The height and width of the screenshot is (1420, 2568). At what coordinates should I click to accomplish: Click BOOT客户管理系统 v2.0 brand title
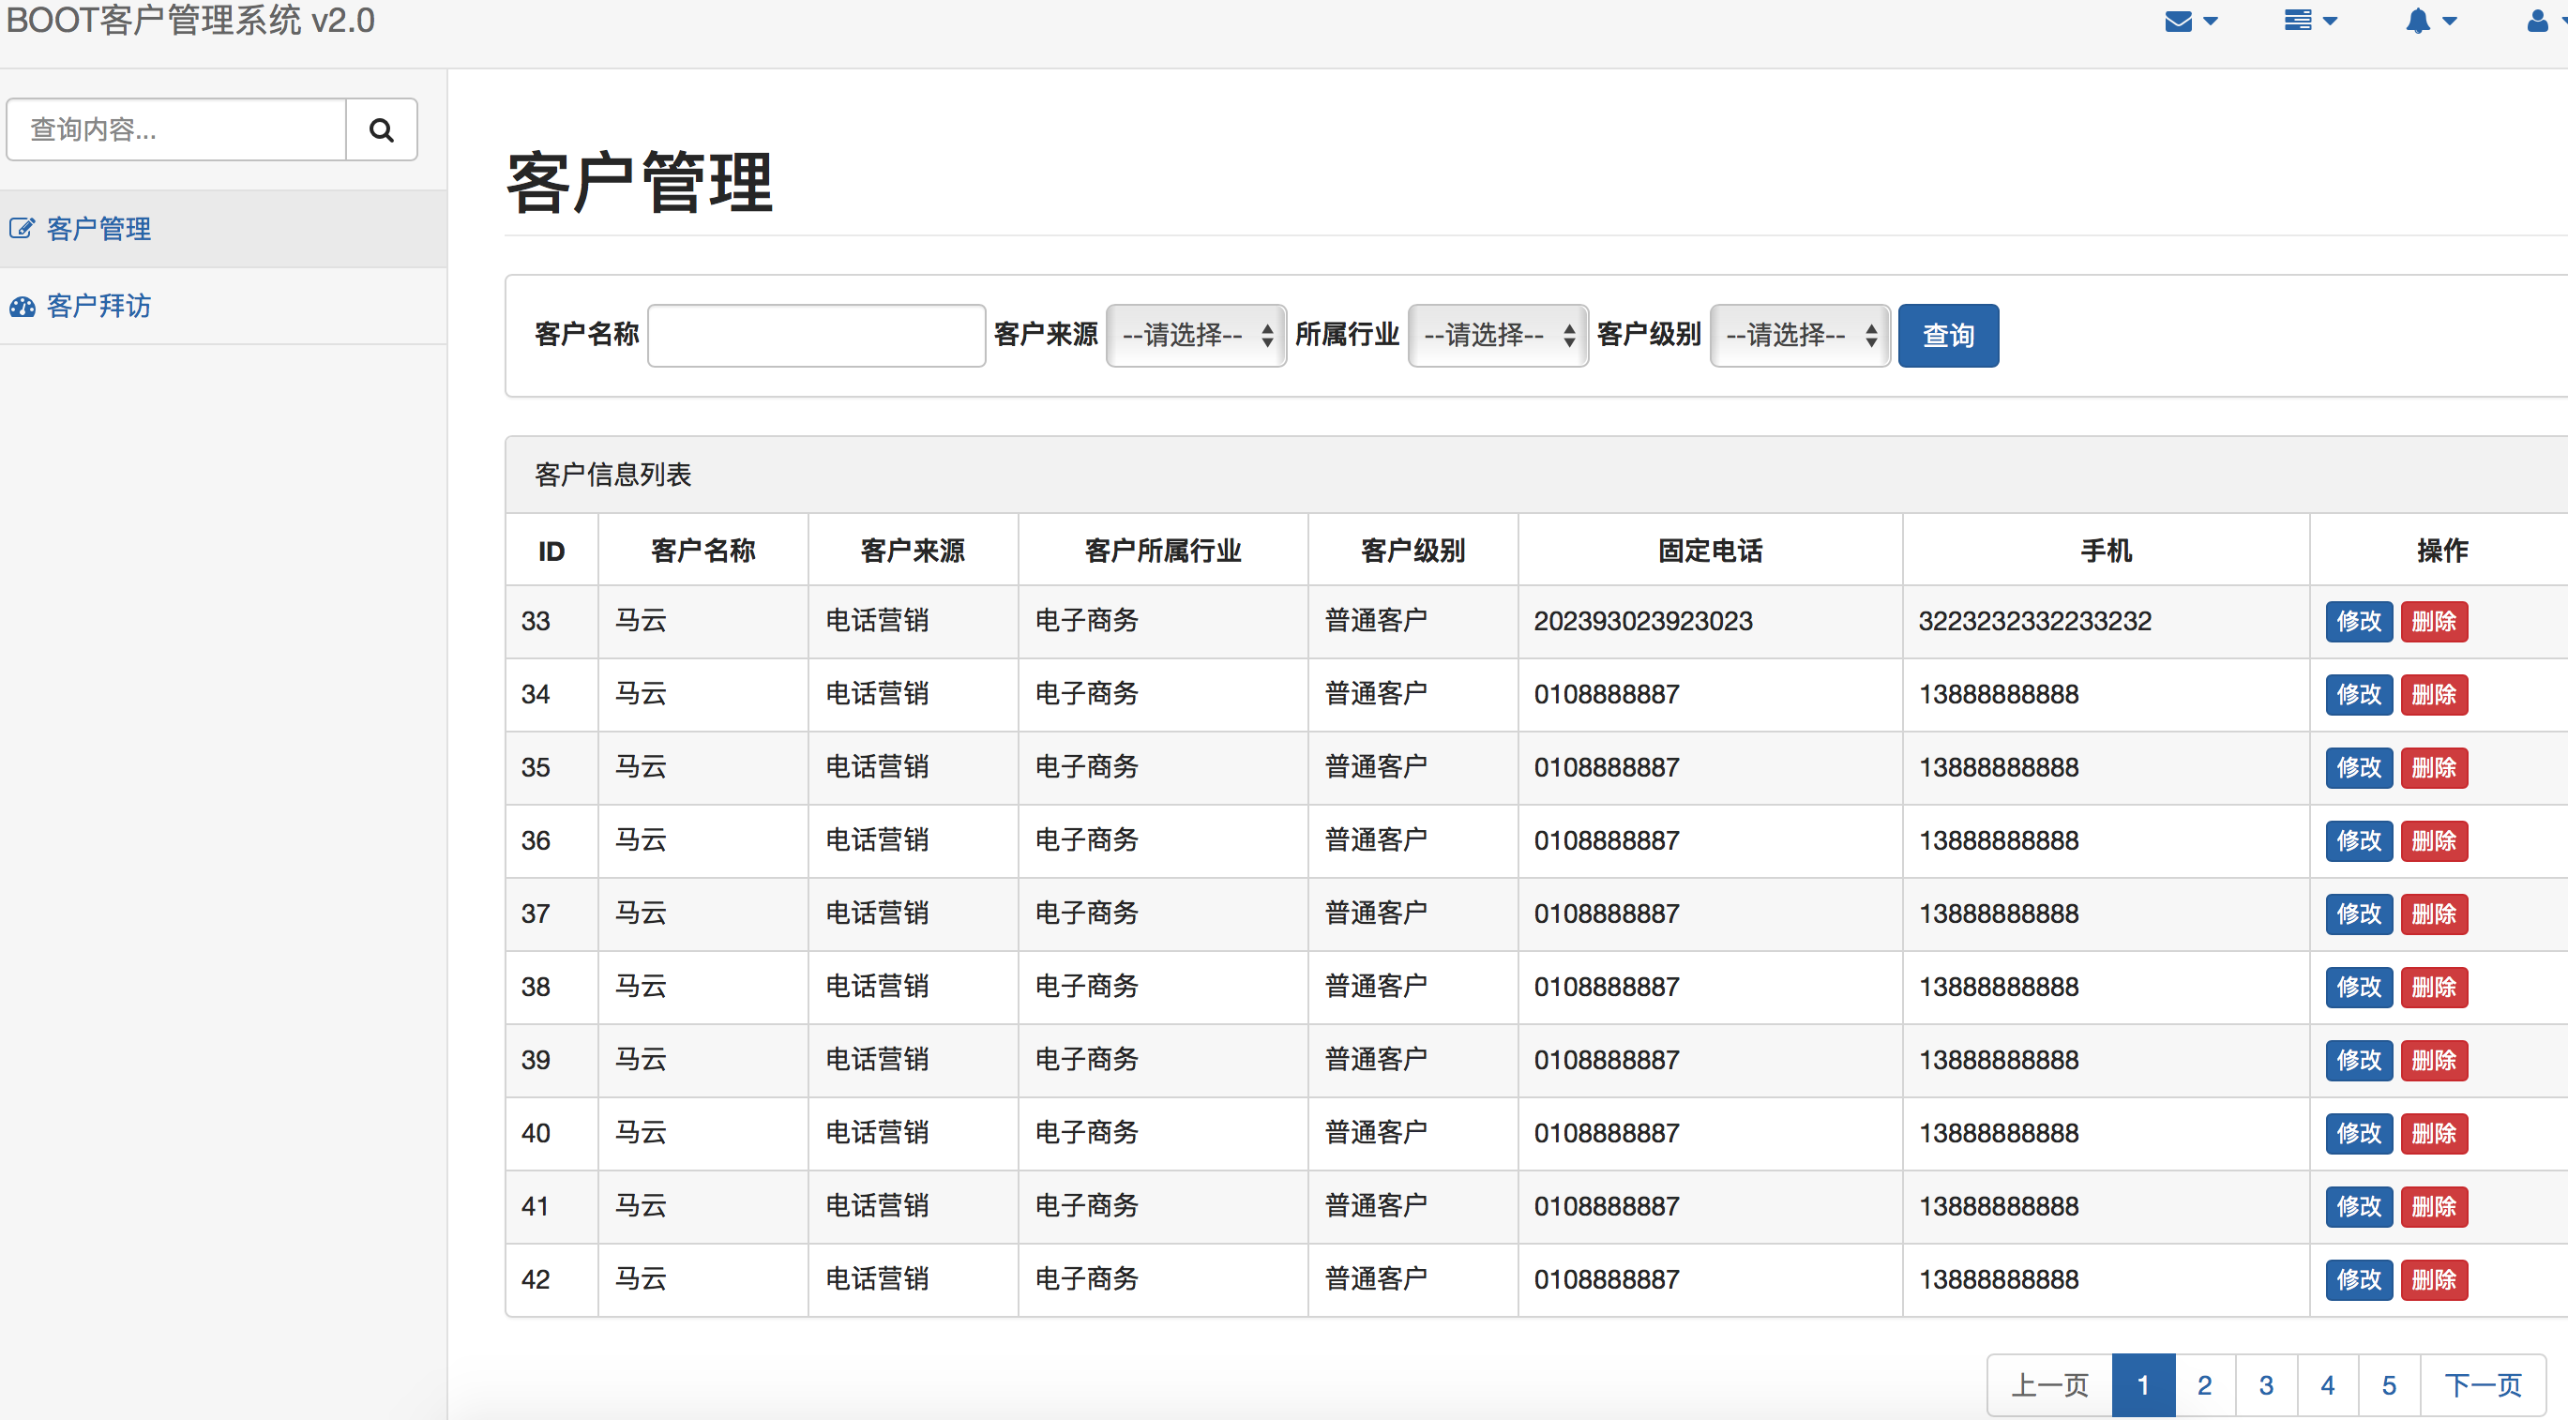190,20
